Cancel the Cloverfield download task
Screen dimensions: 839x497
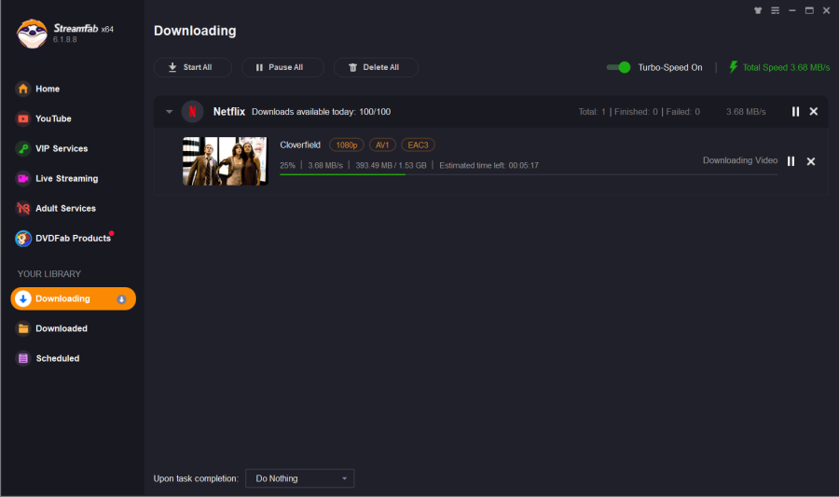pyautogui.click(x=811, y=161)
